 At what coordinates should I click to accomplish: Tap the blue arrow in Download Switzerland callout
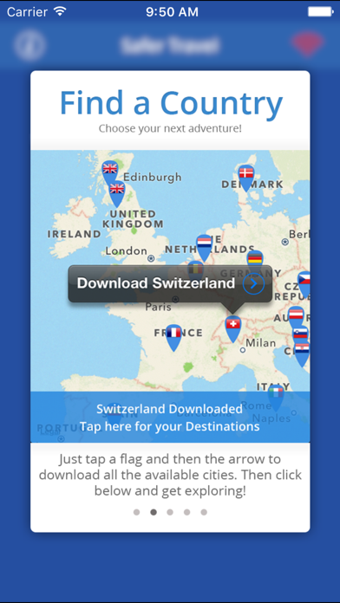254,284
